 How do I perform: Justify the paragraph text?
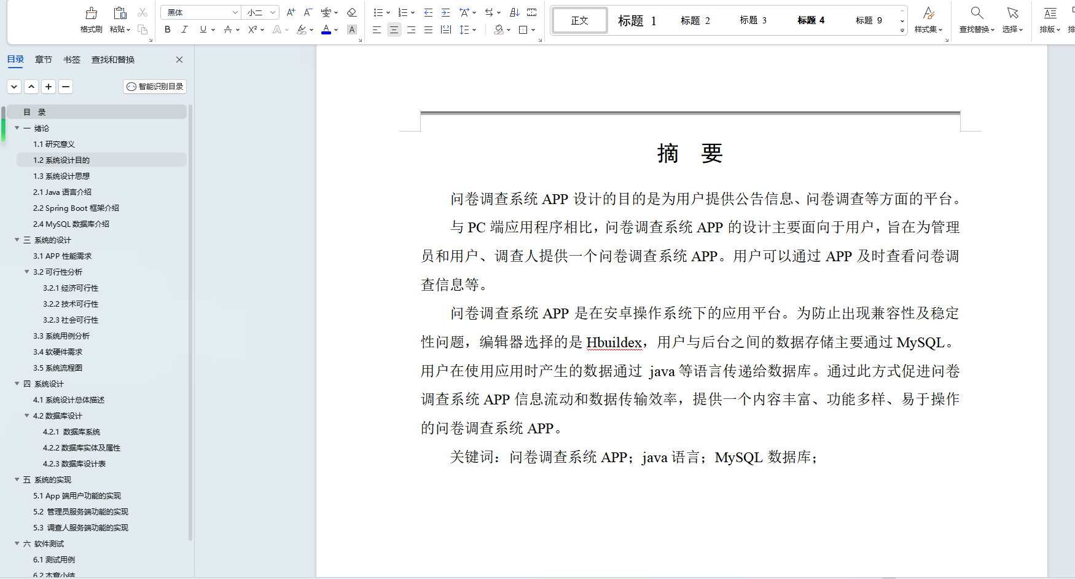[x=429, y=30]
